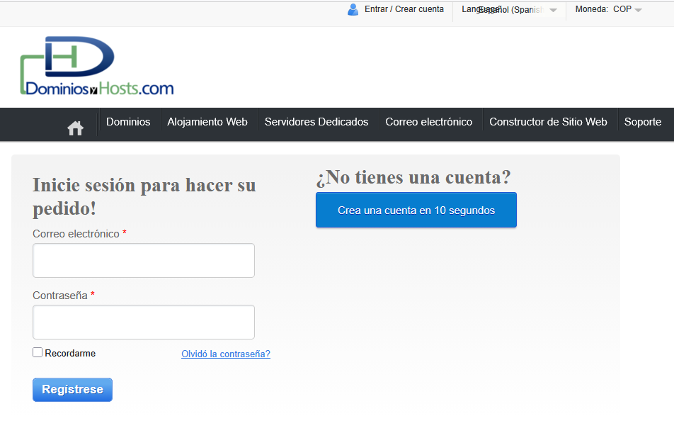The image size is (674, 421).
Task: Focus the Correo electrónico input field
Action: [144, 260]
